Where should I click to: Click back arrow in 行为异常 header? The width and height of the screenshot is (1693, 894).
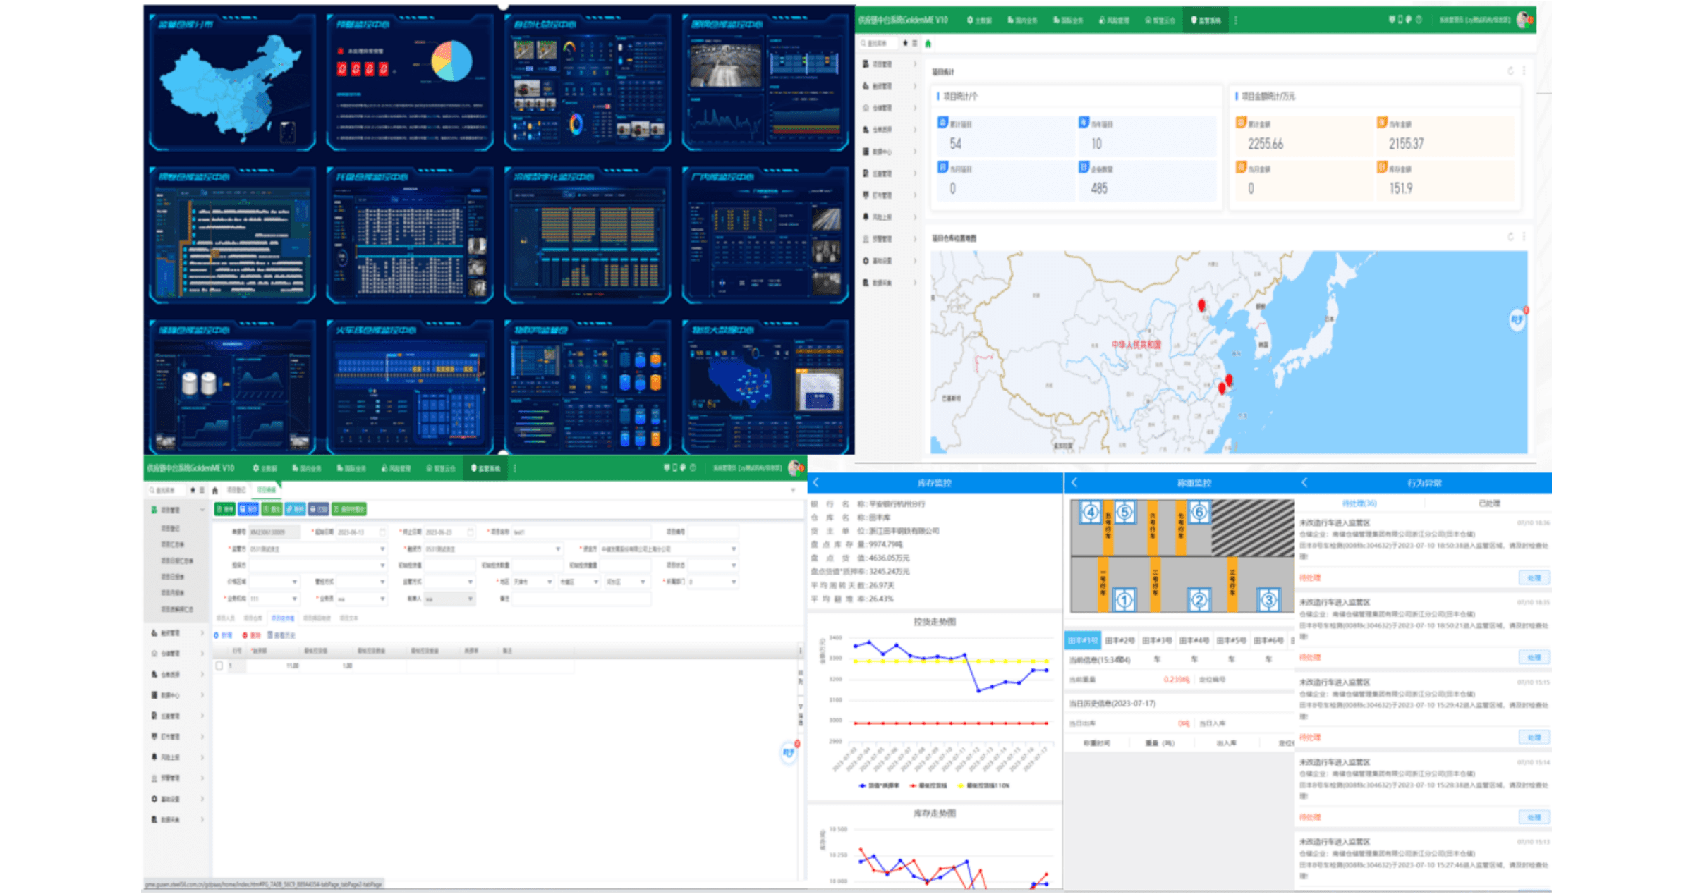1304,483
